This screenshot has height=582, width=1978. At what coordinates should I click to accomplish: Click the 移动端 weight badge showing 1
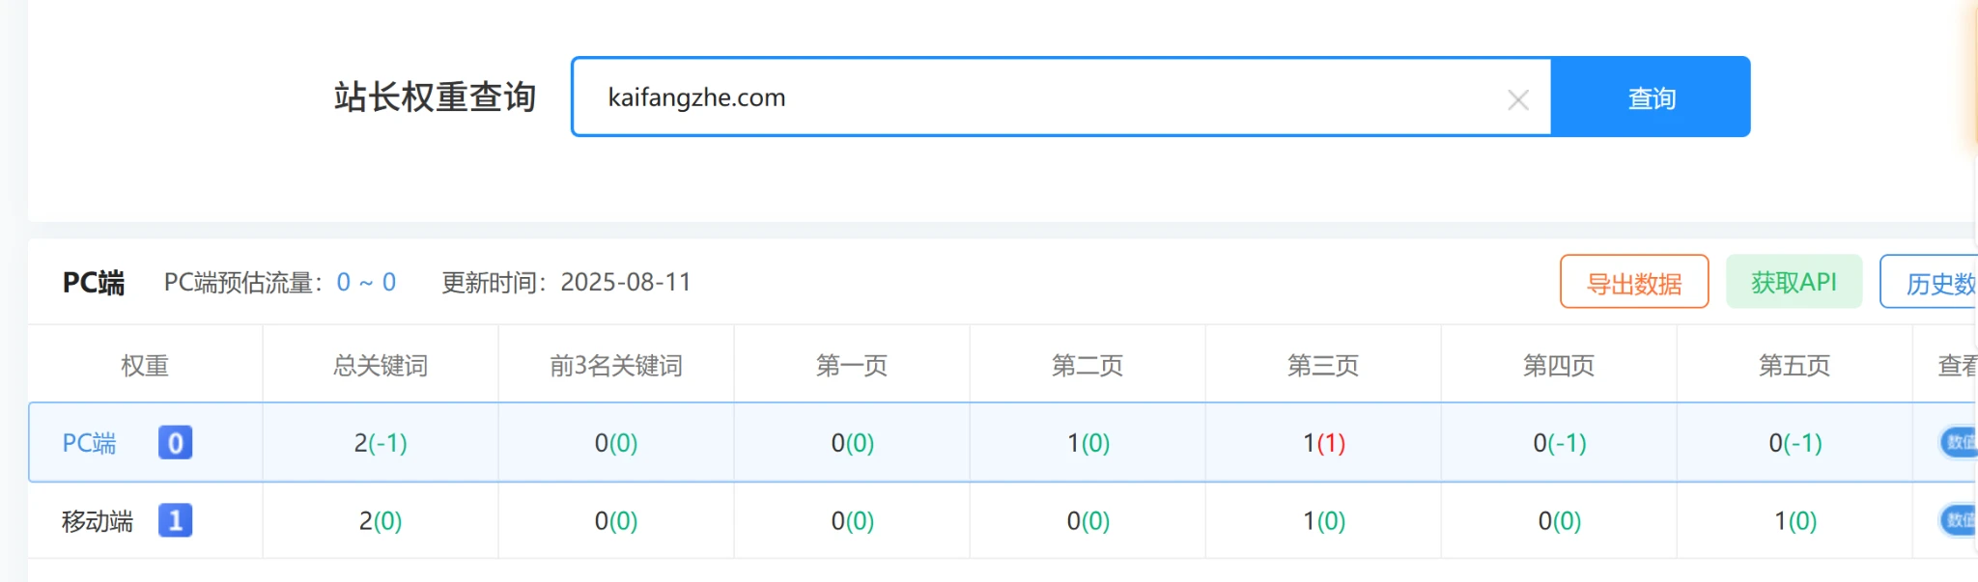point(175,521)
